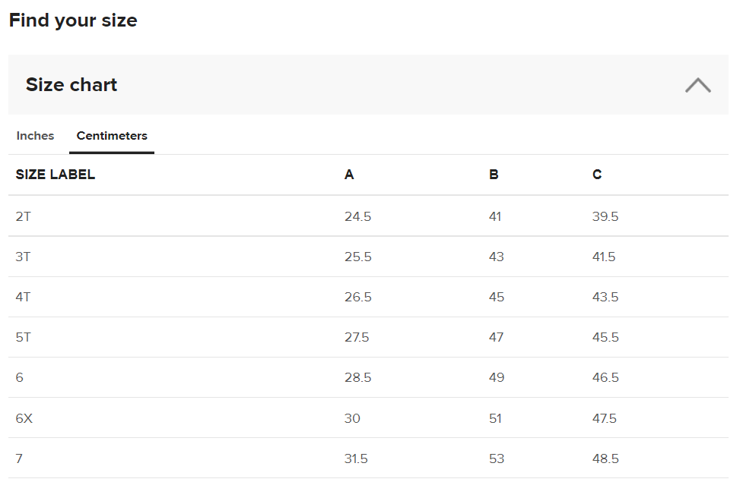
Task: Click the 48.5 value in column C
Action: point(605,458)
